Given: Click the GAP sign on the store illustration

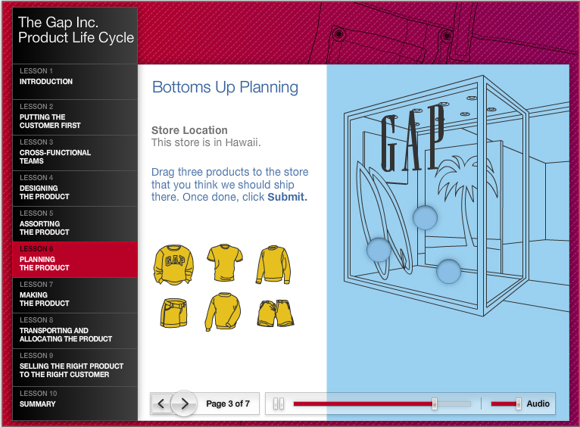Looking at the screenshot, I should (413, 138).
